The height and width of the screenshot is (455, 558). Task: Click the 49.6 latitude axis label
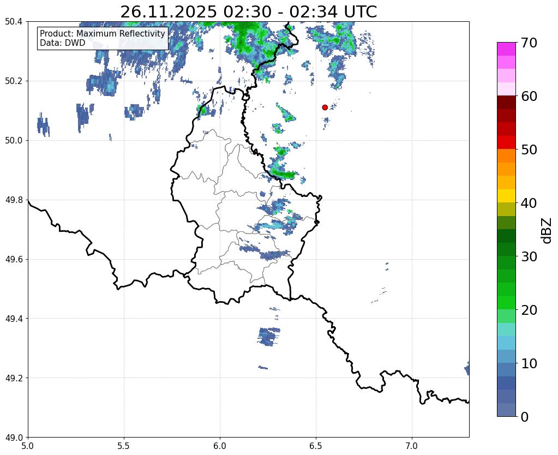coord(14,260)
